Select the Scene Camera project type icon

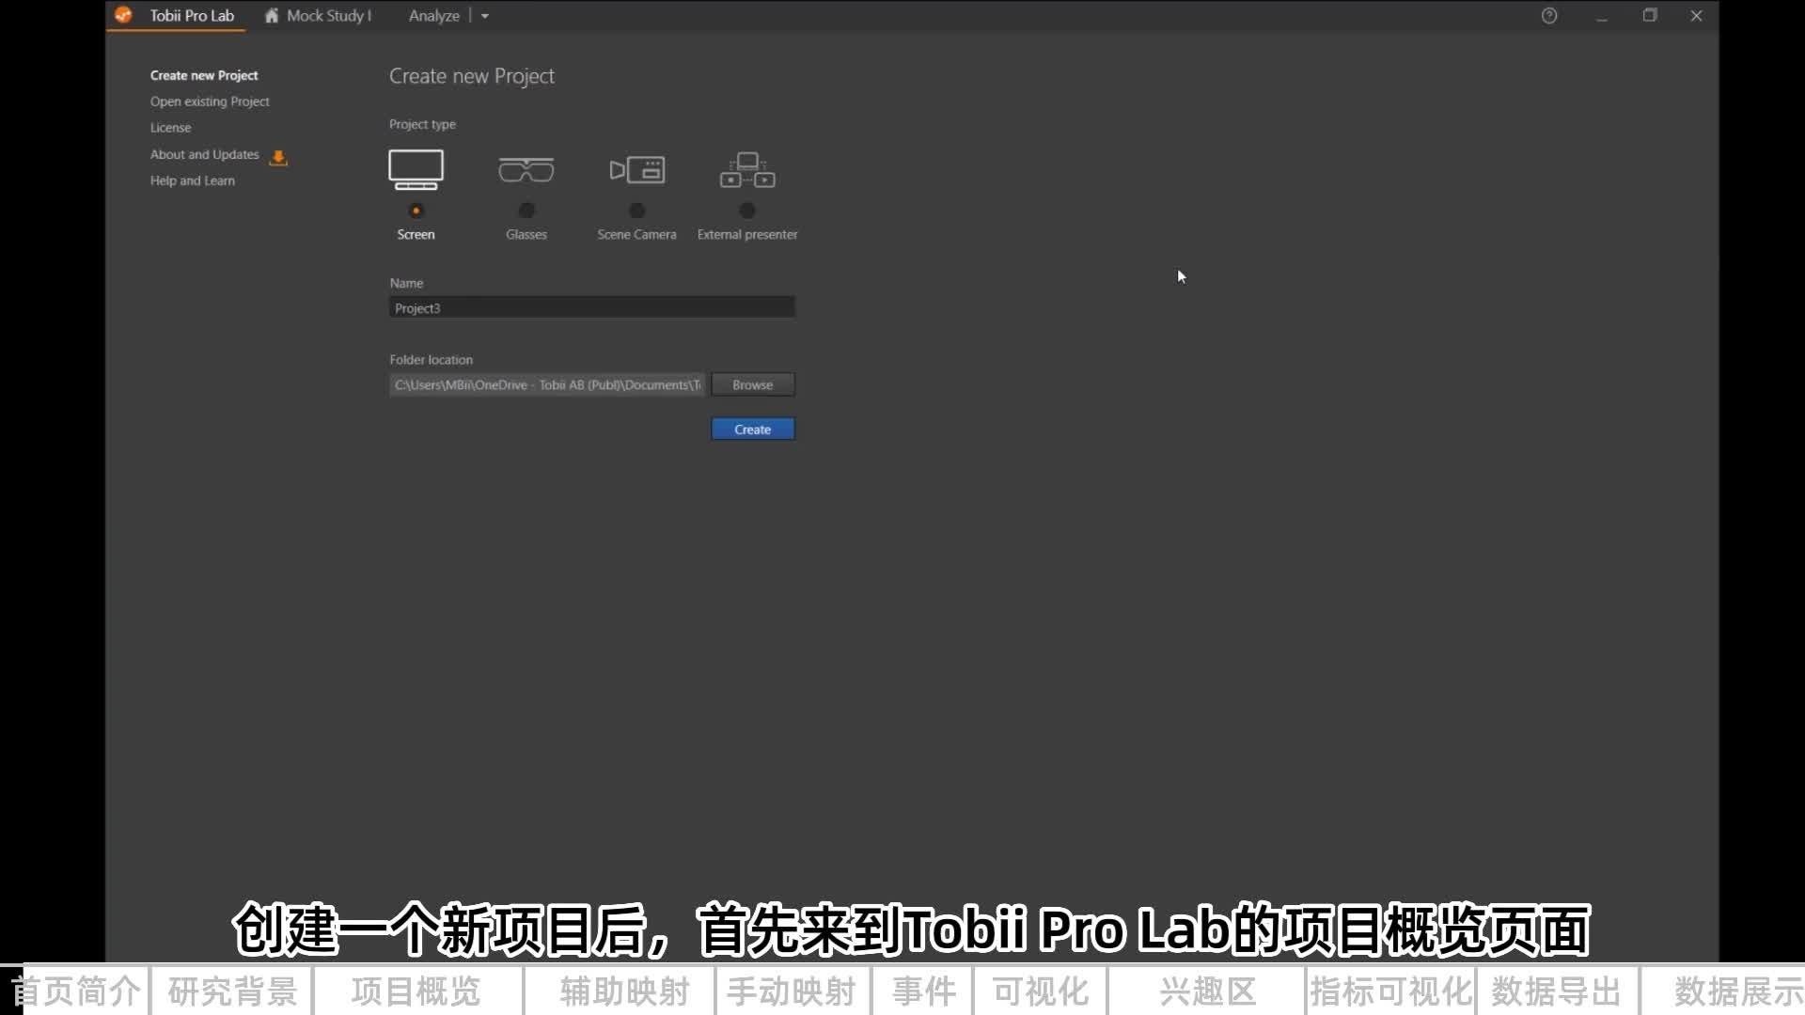(636, 169)
